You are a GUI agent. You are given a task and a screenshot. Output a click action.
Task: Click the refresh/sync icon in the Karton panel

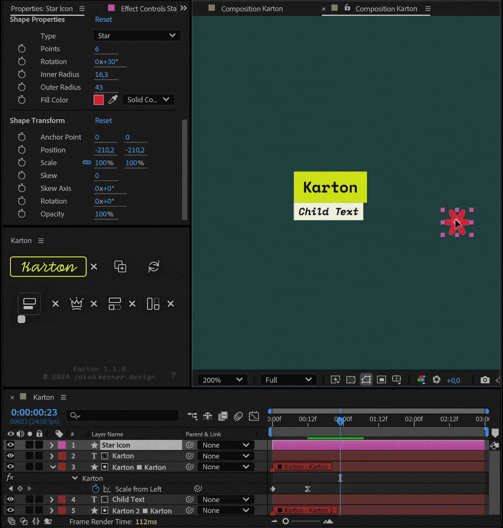(153, 267)
